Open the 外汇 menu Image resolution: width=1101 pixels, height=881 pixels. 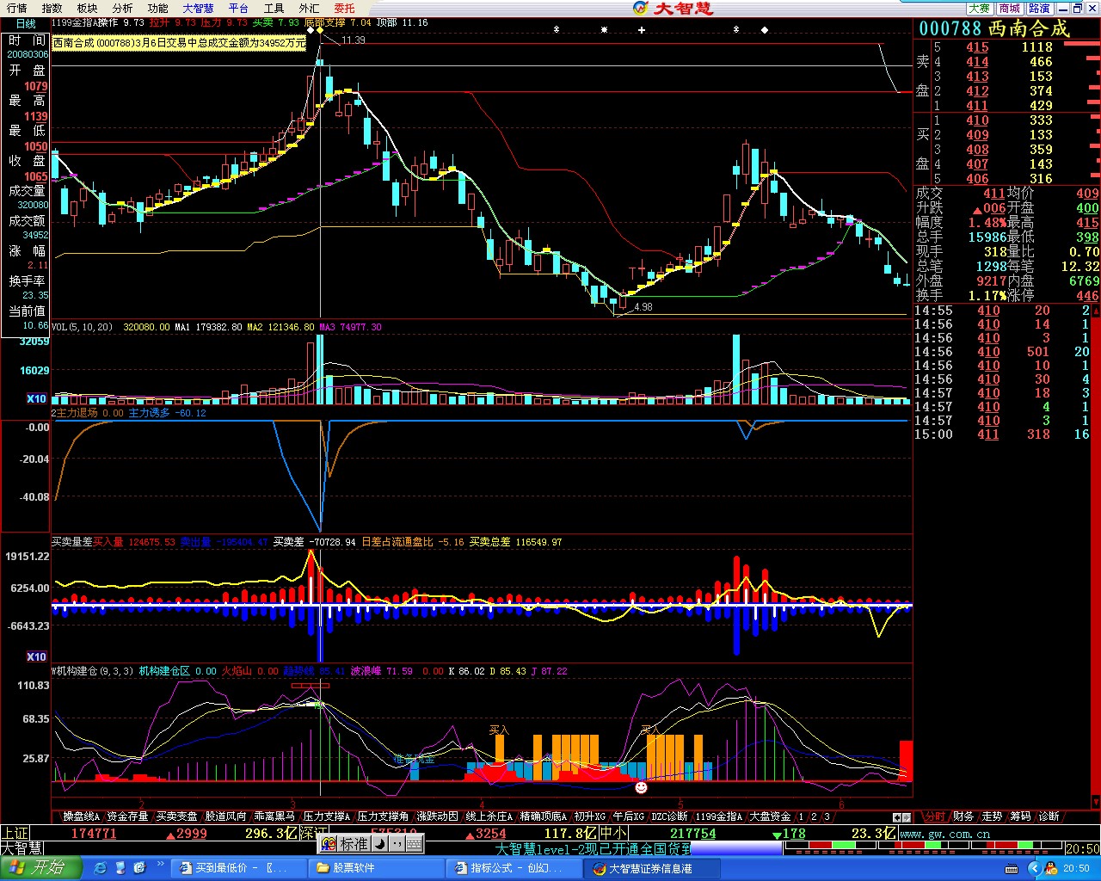click(309, 8)
